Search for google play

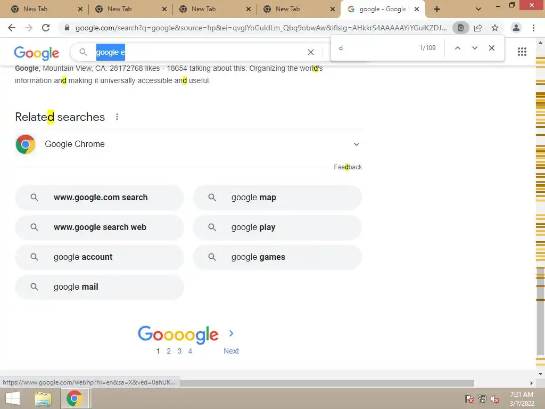(x=277, y=227)
